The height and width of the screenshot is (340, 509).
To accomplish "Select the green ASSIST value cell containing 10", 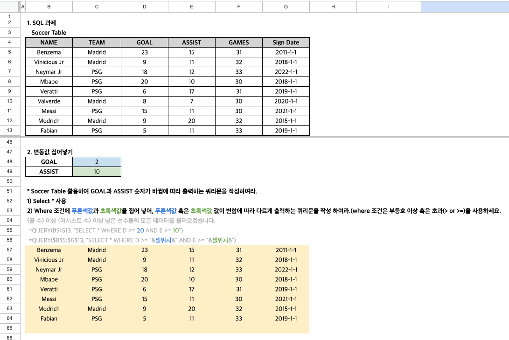I will pyautogui.click(x=97, y=172).
